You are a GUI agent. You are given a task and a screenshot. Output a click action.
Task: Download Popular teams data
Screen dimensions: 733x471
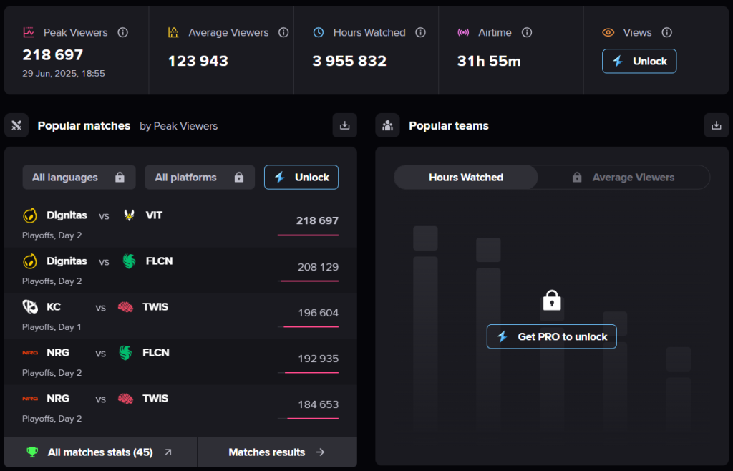point(716,125)
